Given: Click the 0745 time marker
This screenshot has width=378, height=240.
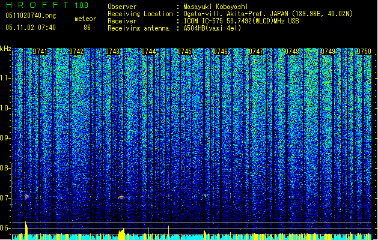Looking at the screenshot, I should click(x=184, y=52).
